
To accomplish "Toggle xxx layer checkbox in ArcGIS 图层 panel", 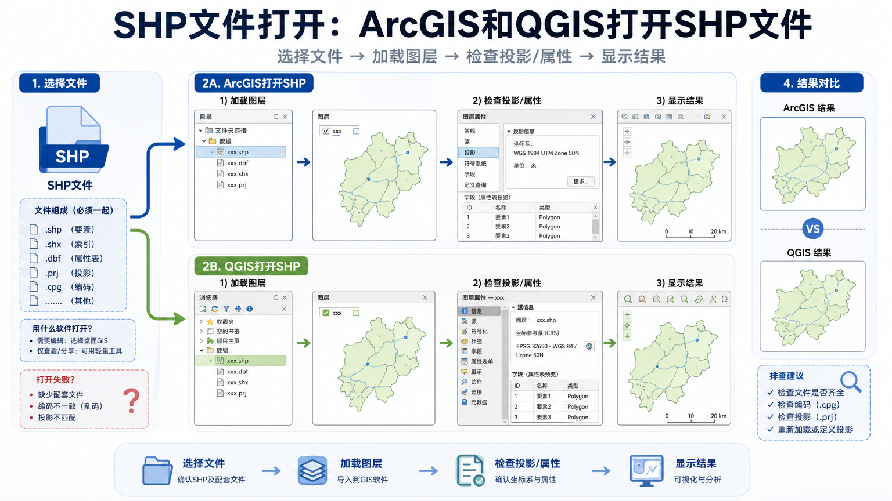I will pyautogui.click(x=326, y=131).
